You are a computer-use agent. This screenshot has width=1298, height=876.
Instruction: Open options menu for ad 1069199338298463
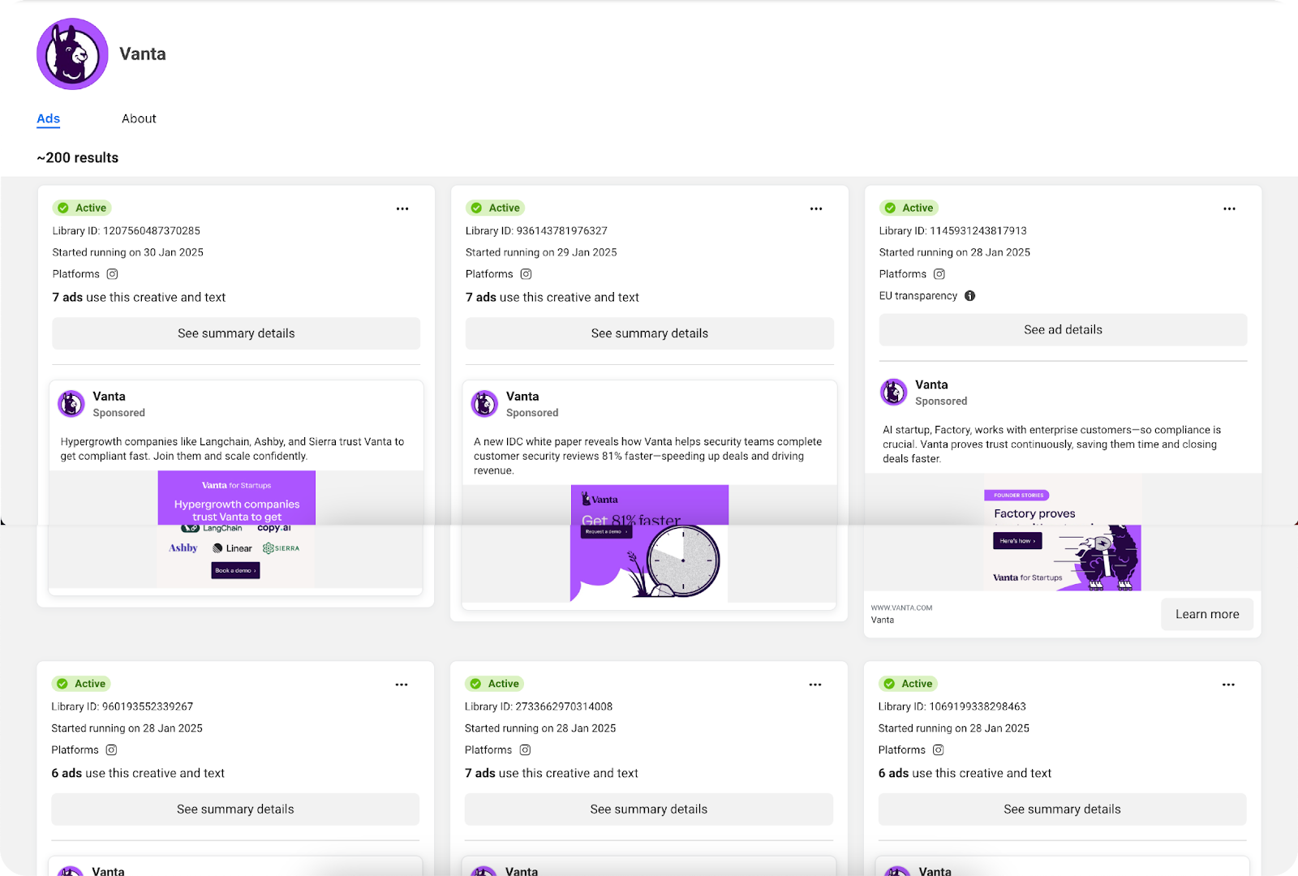[1229, 685]
